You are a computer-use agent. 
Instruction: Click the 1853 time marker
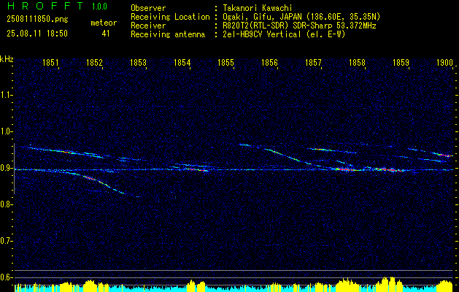click(x=138, y=62)
